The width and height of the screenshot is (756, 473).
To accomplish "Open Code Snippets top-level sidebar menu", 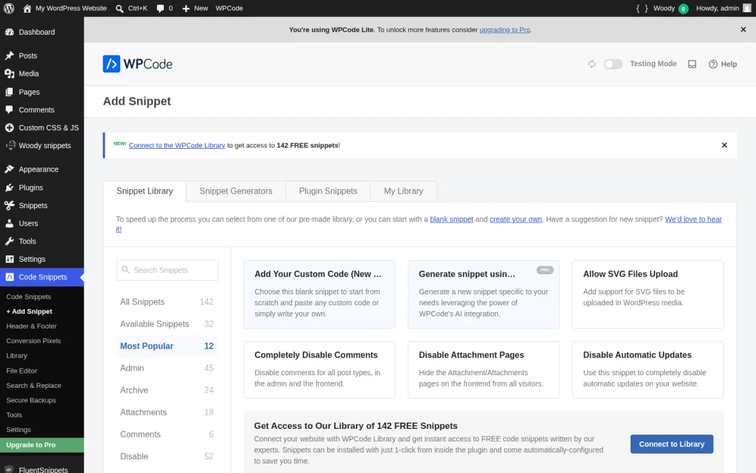I will pyautogui.click(x=42, y=277).
